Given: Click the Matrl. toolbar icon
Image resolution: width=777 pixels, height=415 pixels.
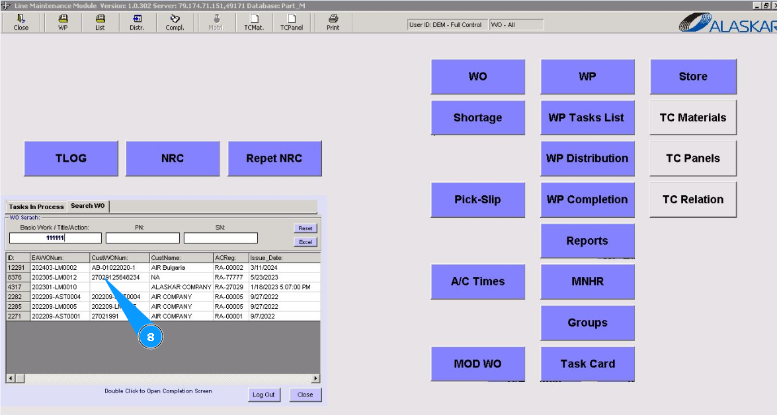Looking at the screenshot, I should pyautogui.click(x=216, y=22).
